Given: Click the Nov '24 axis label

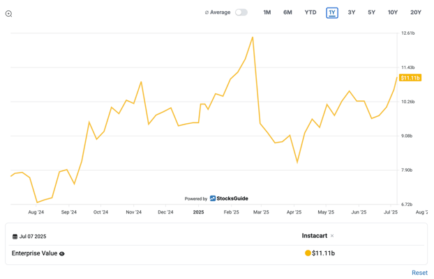Looking at the screenshot, I should pyautogui.click(x=134, y=212).
